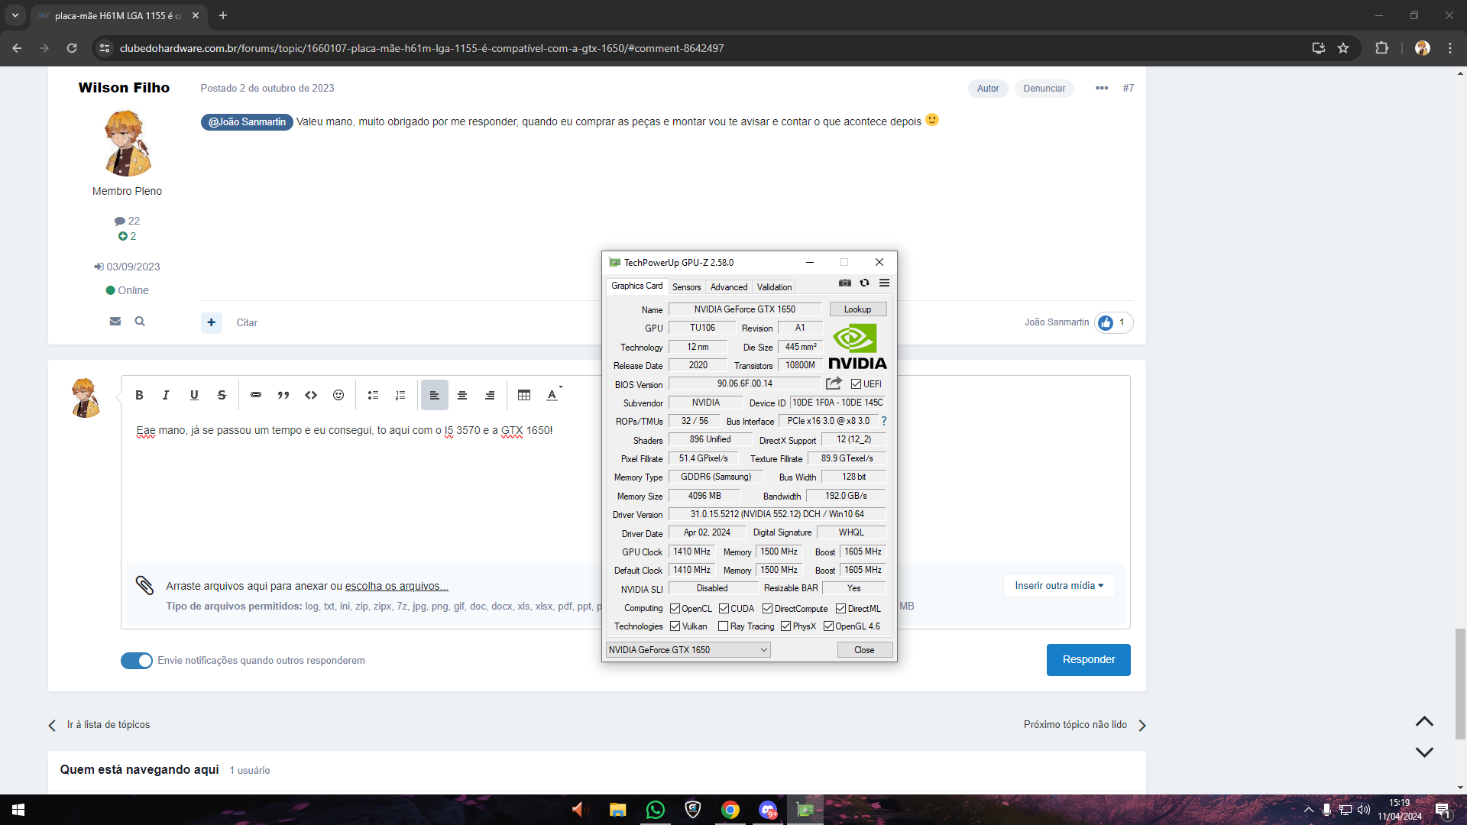Image resolution: width=1467 pixels, height=825 pixels.
Task: Open the escolha os arquivos link
Action: [x=397, y=586]
